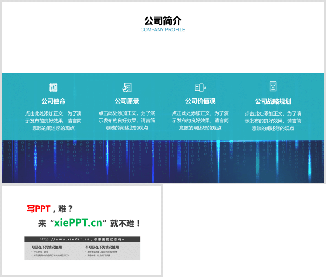Click the green xiePPT.cn text
The image size is (326, 277).
tap(77, 223)
